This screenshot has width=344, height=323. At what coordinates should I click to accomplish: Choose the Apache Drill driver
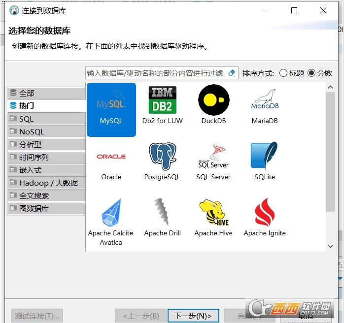click(163, 217)
